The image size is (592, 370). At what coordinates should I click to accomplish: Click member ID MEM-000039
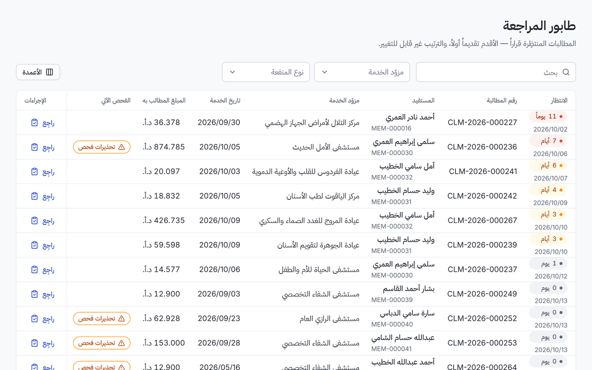click(392, 300)
